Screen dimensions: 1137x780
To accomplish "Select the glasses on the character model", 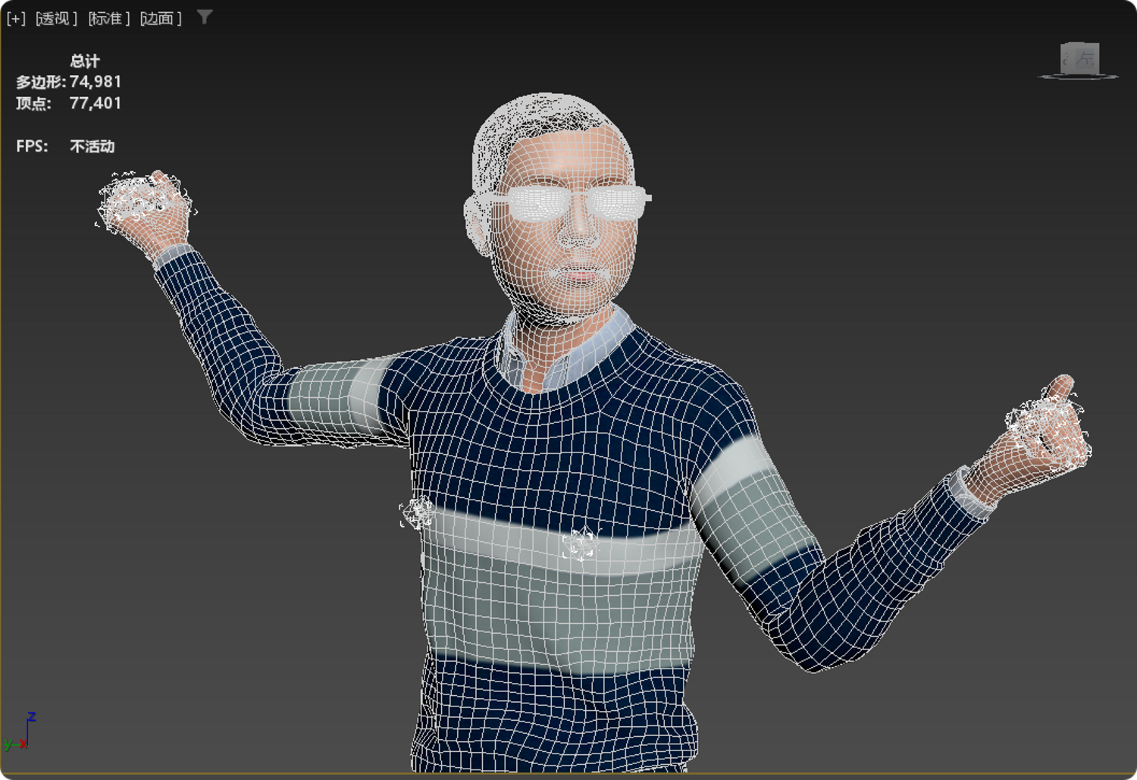I will tap(573, 202).
